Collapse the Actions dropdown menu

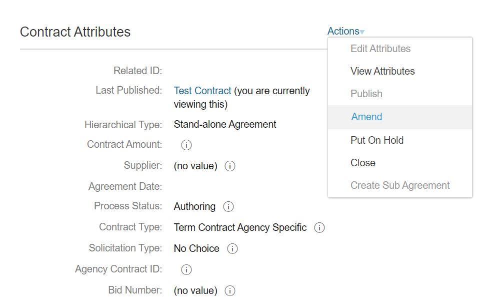tap(346, 31)
